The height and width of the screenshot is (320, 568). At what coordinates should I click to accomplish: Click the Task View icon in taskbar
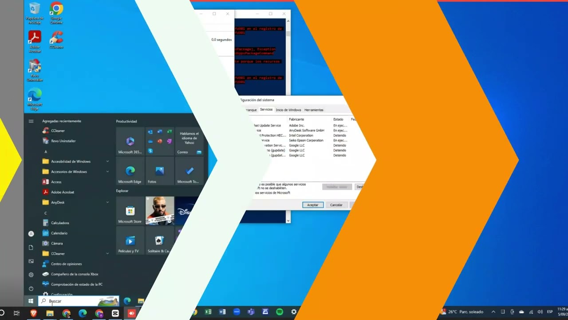click(x=16, y=313)
